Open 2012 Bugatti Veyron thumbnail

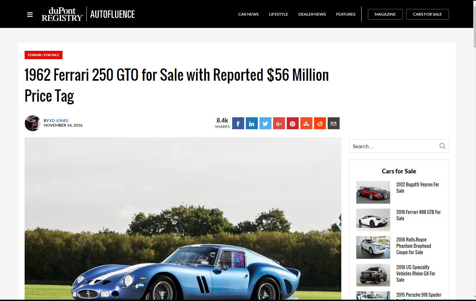(x=373, y=192)
